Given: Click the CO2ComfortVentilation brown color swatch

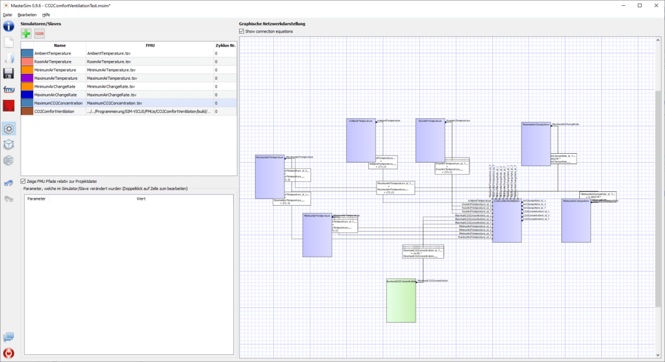Looking at the screenshot, I should point(27,112).
